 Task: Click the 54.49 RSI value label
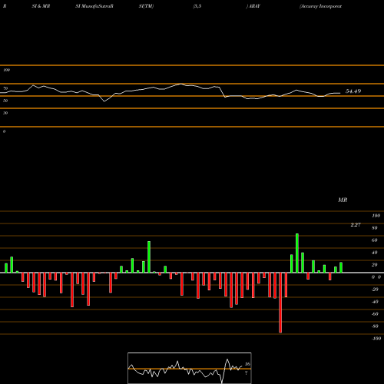click(353, 91)
